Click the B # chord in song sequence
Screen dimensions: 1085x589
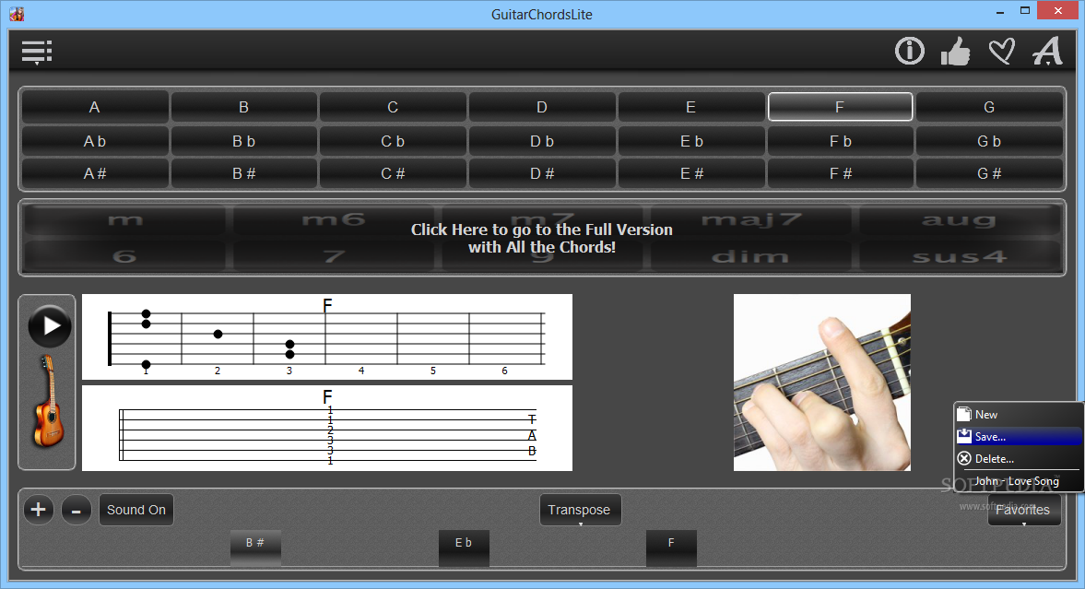tap(255, 548)
